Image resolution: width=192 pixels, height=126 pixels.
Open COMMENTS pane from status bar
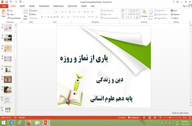[x=133, y=118]
